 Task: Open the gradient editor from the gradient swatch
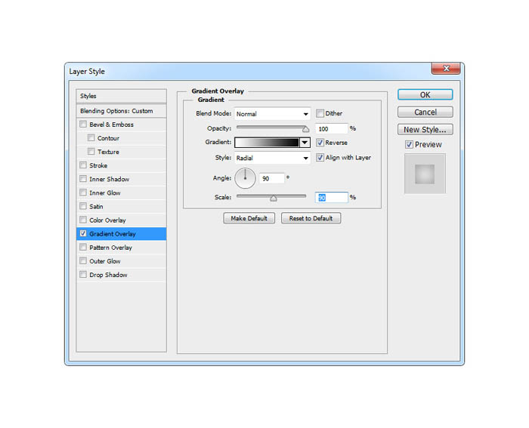tap(267, 143)
